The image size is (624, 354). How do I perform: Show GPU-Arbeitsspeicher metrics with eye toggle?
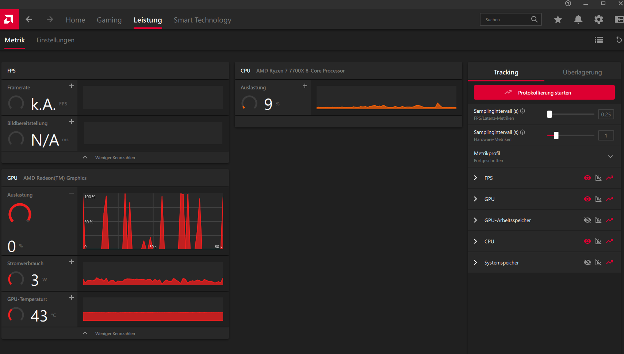pos(587,220)
